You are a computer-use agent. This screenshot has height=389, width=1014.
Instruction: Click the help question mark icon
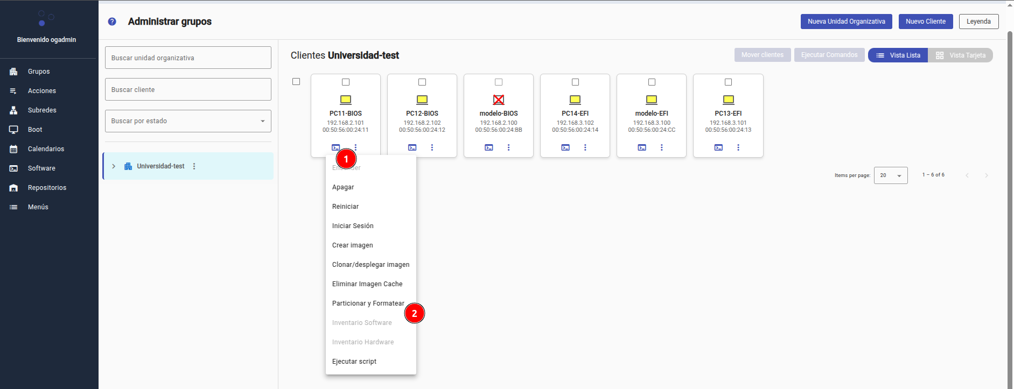[x=112, y=22]
